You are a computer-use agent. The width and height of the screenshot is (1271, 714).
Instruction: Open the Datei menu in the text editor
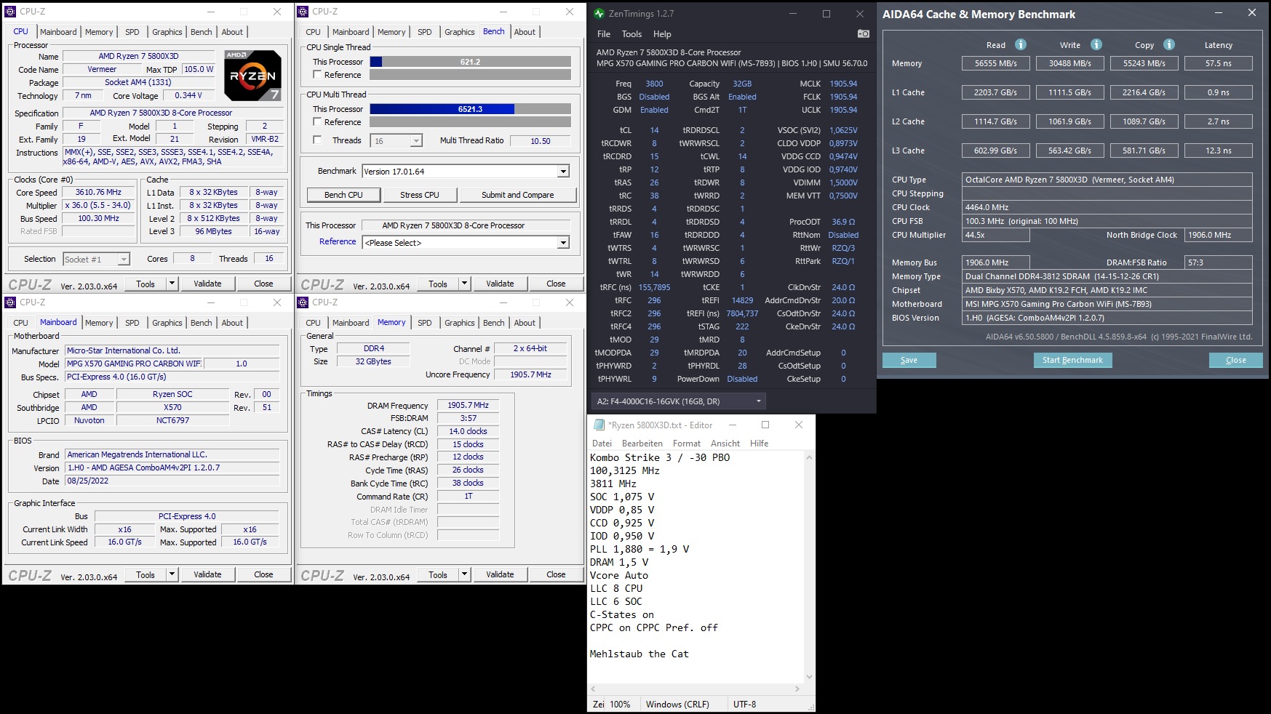(x=602, y=444)
